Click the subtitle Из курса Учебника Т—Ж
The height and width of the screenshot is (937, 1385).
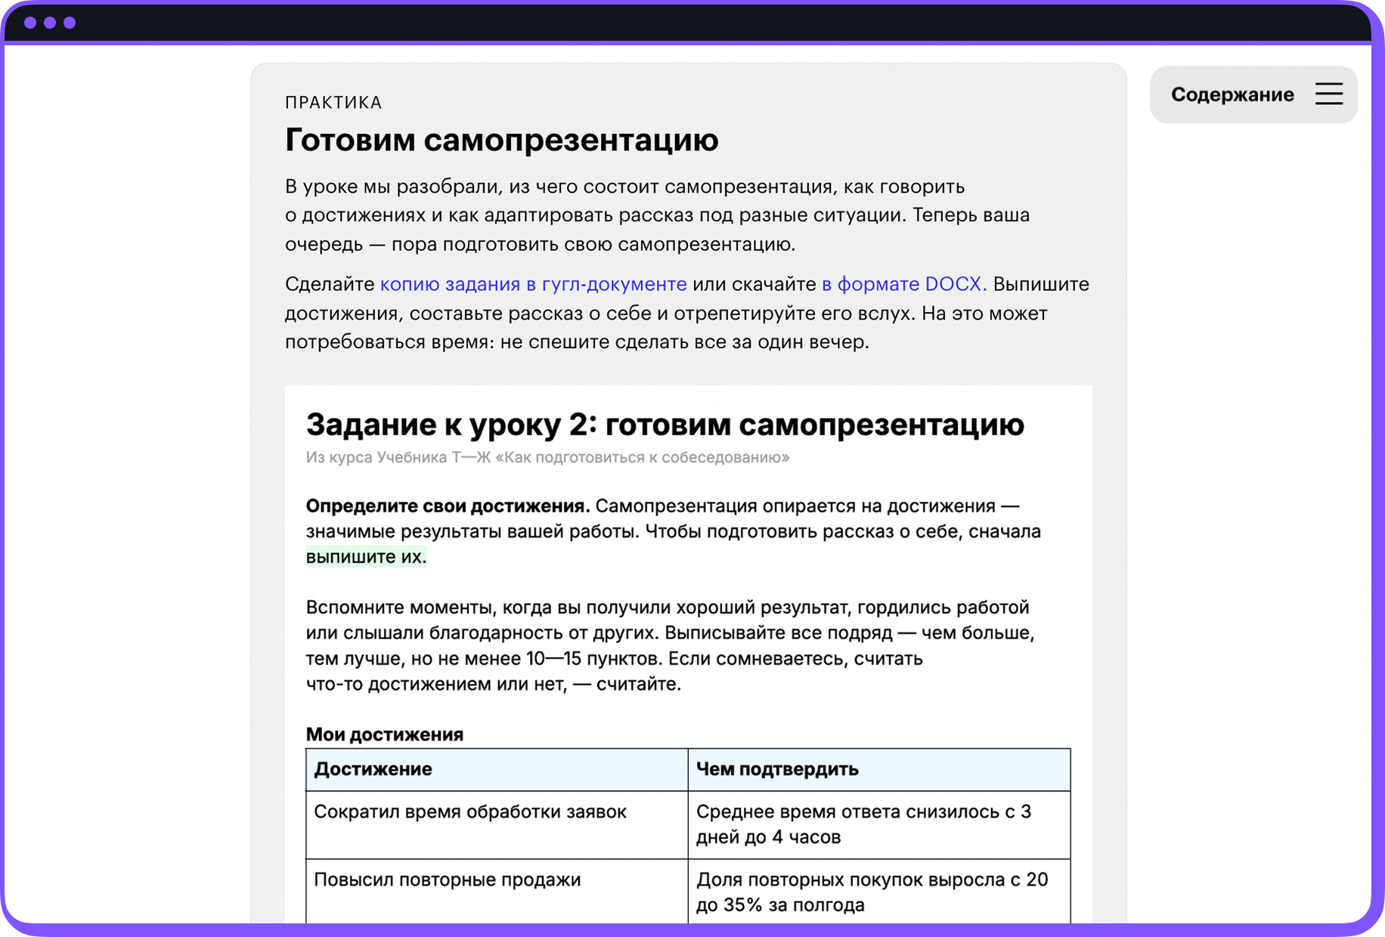(547, 457)
